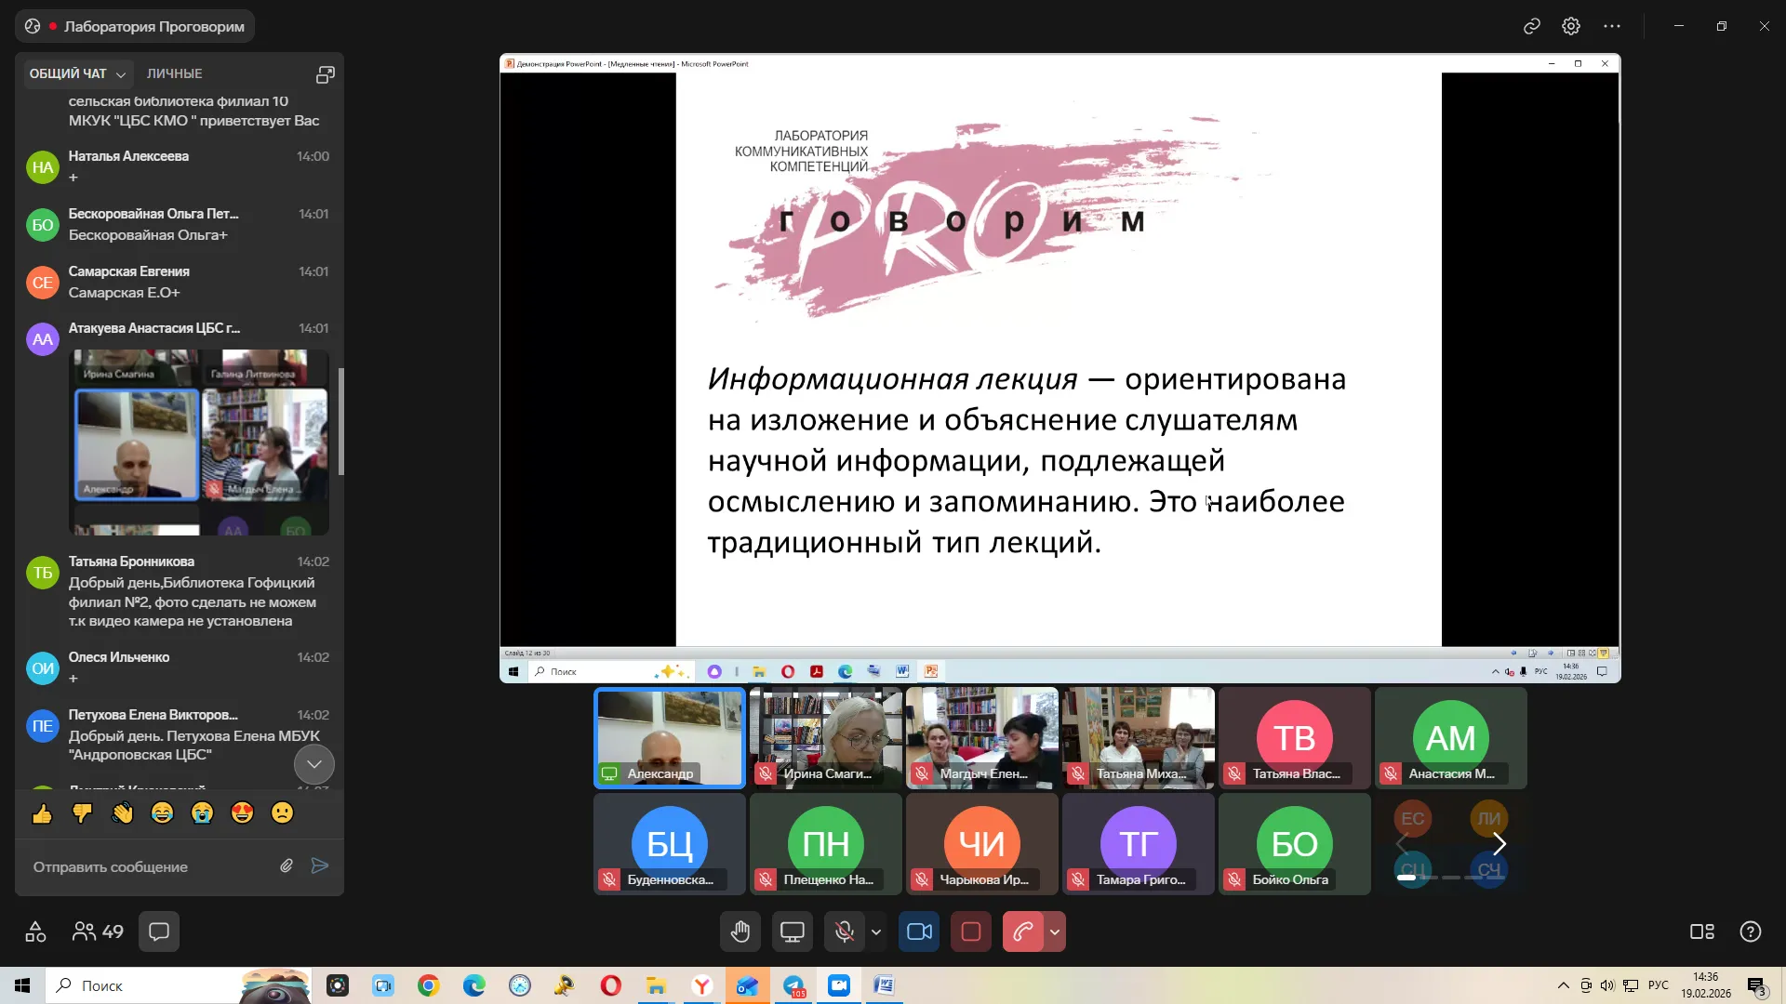The image size is (1786, 1004).
Task: Open the Windows Start menu
Action: 22,985
